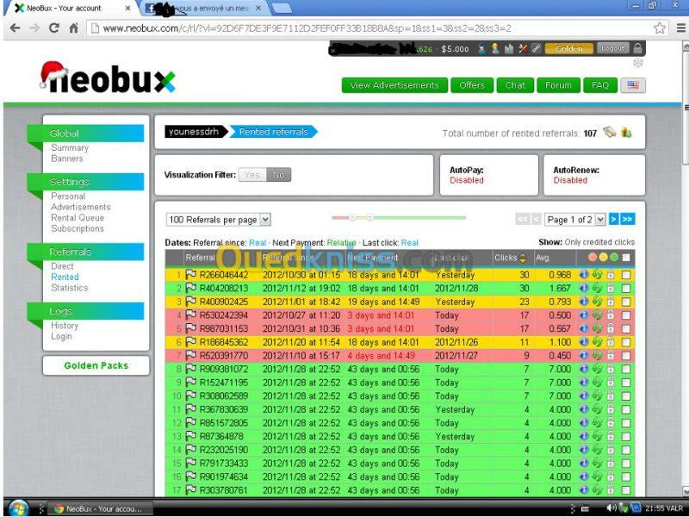Click the tag icon beside rented referrals total
Viewport: 689px width, 517px height.
(x=610, y=132)
